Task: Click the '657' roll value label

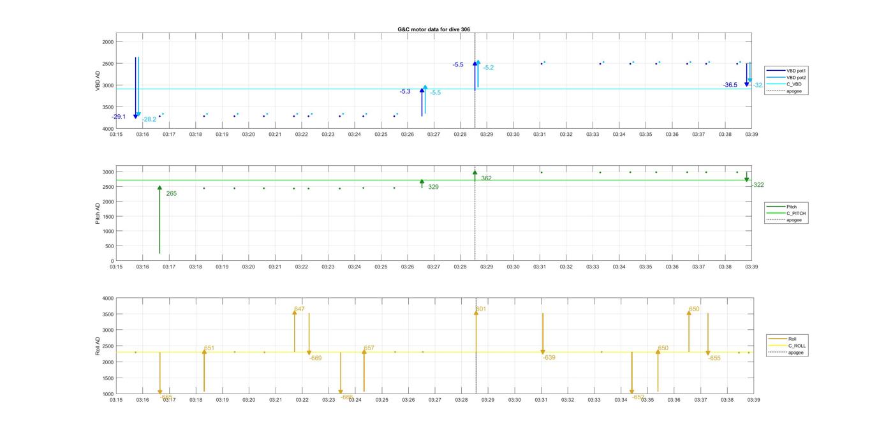Action: pyautogui.click(x=369, y=348)
